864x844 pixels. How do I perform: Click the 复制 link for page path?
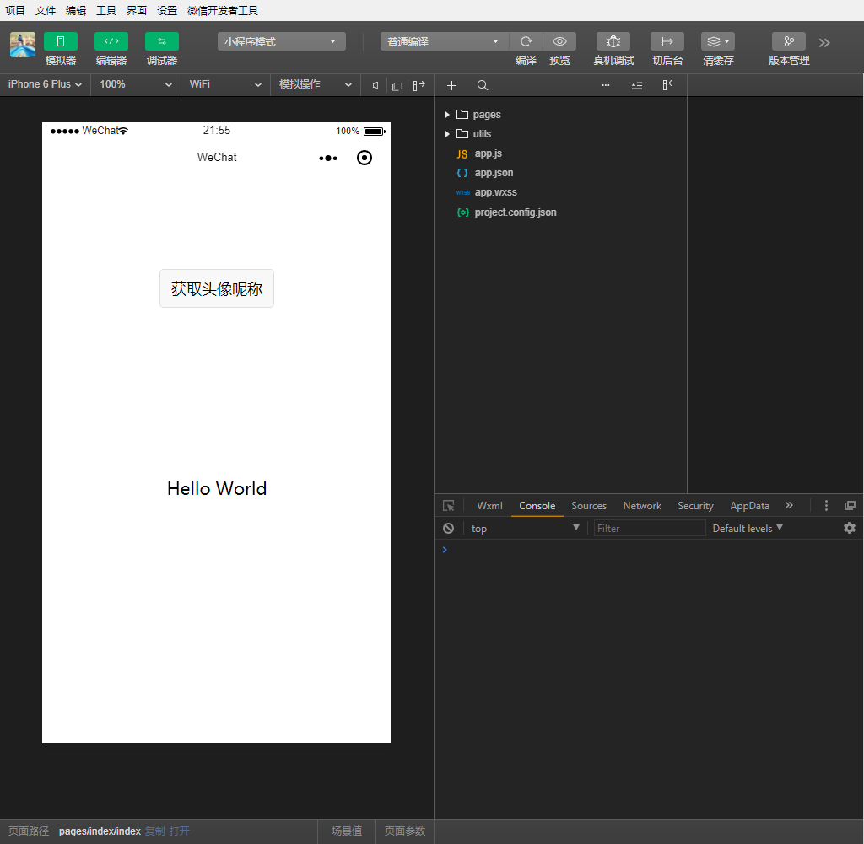pos(155,831)
